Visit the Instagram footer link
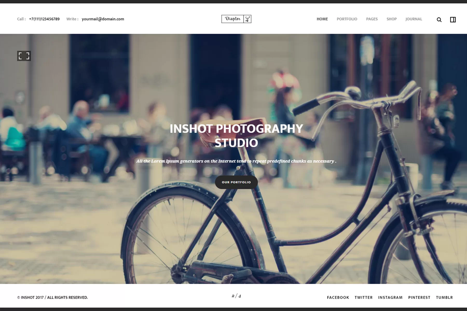Screen dimensions: 467x311 [x=390, y=298]
